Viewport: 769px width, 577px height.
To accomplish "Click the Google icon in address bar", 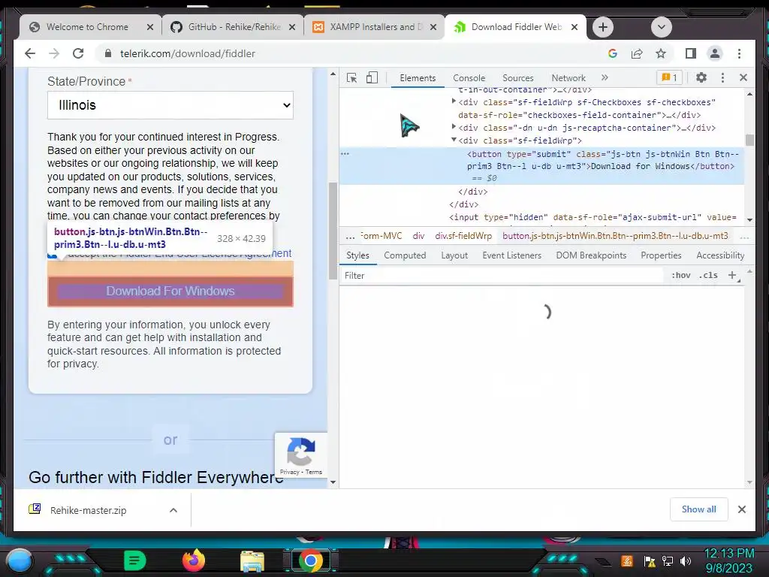I will pos(613,53).
